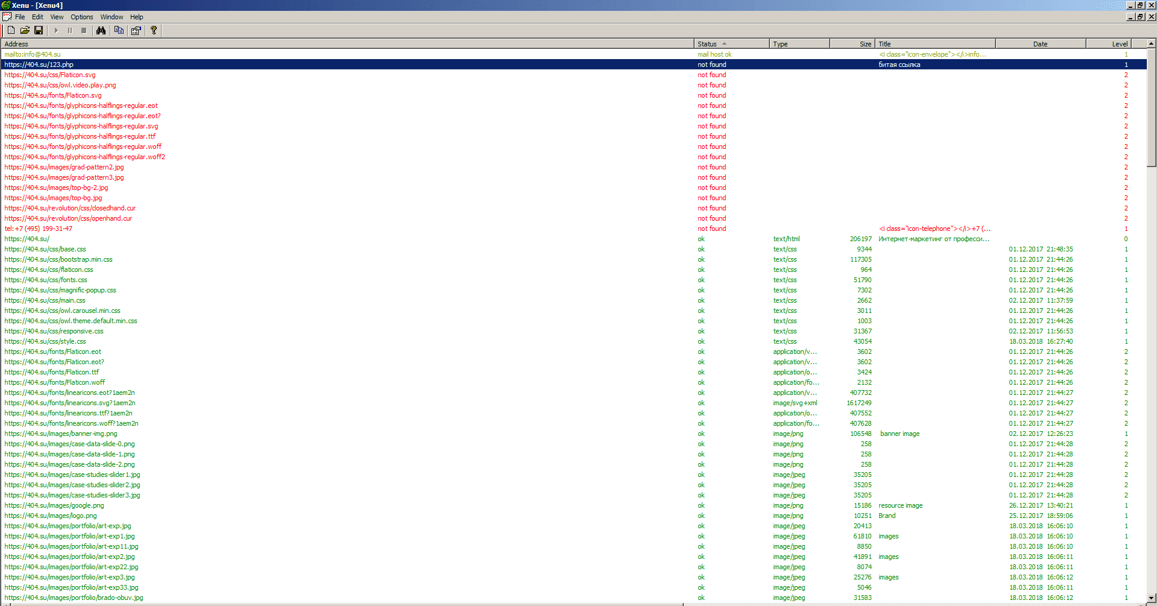Sort by the Status column header
Image resolution: width=1157 pixels, height=606 pixels.
732,44
